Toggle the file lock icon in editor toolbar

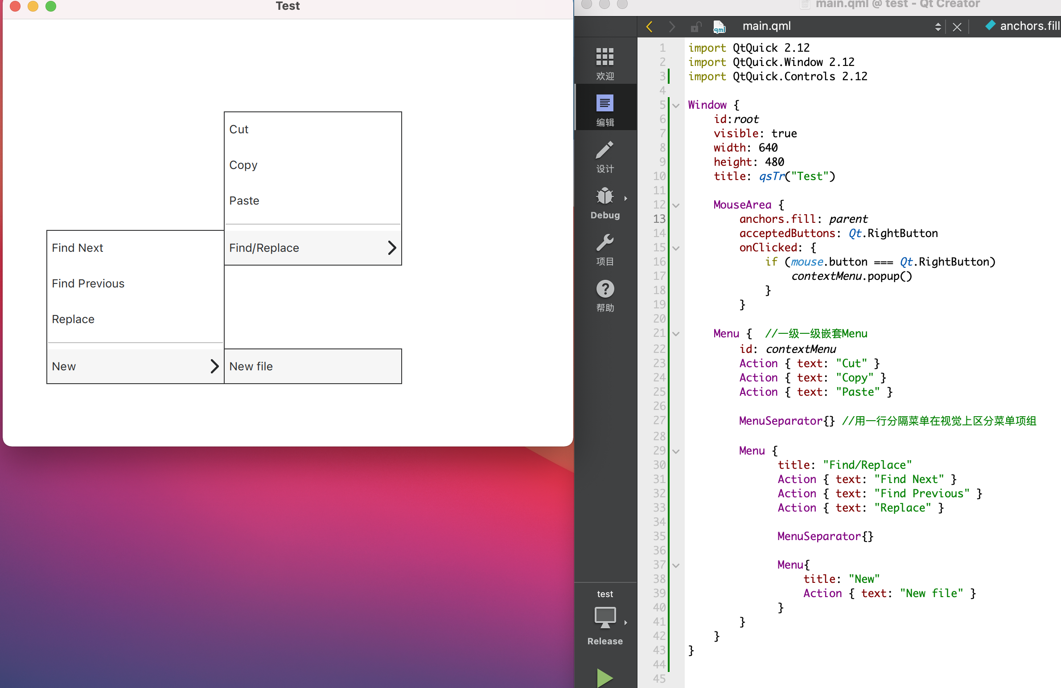pyautogui.click(x=695, y=27)
